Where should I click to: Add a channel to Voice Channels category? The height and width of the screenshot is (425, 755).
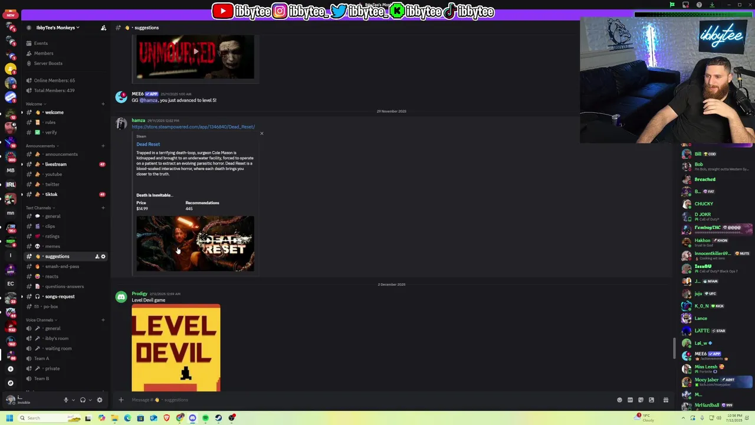103,320
